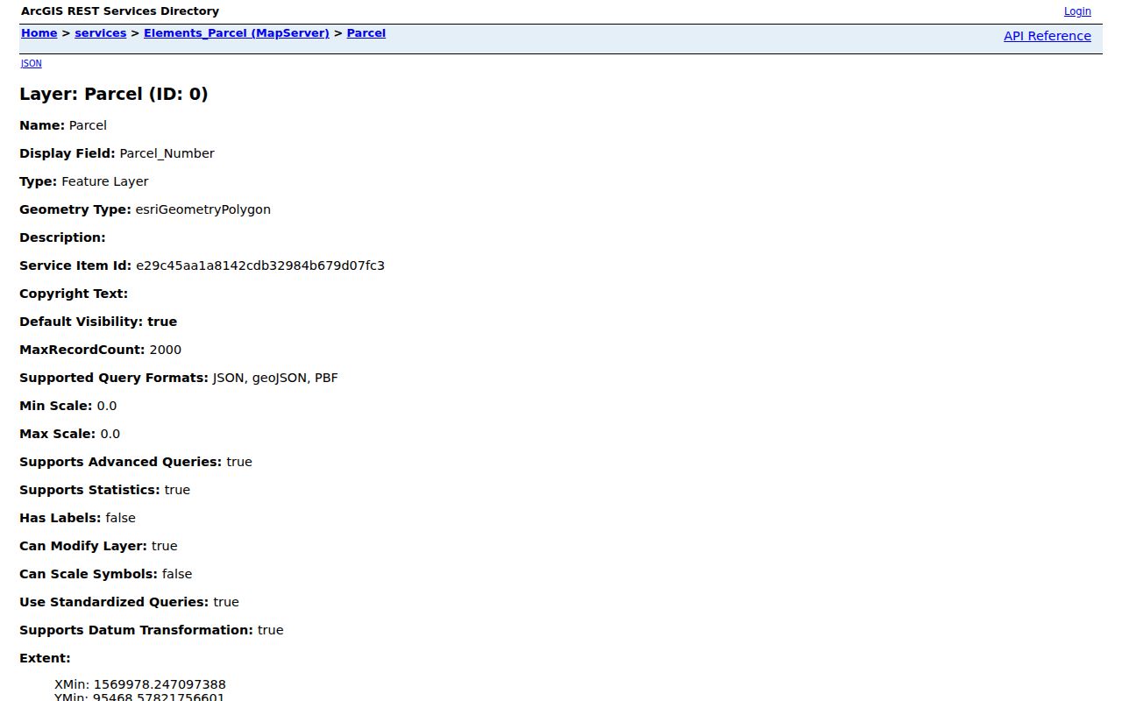
Task: Open the services breadcrumb link
Action: click(x=101, y=33)
